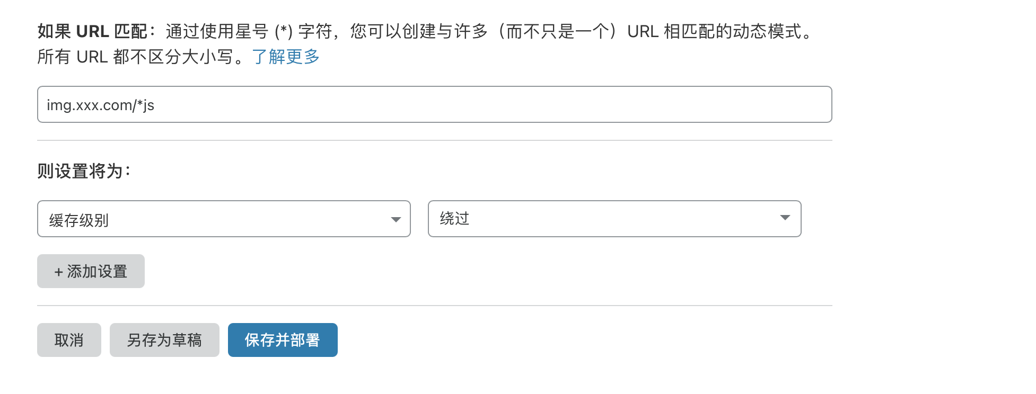The image size is (1036, 394).
Task: Click 保存并部署 to deploy rule
Action: [283, 340]
